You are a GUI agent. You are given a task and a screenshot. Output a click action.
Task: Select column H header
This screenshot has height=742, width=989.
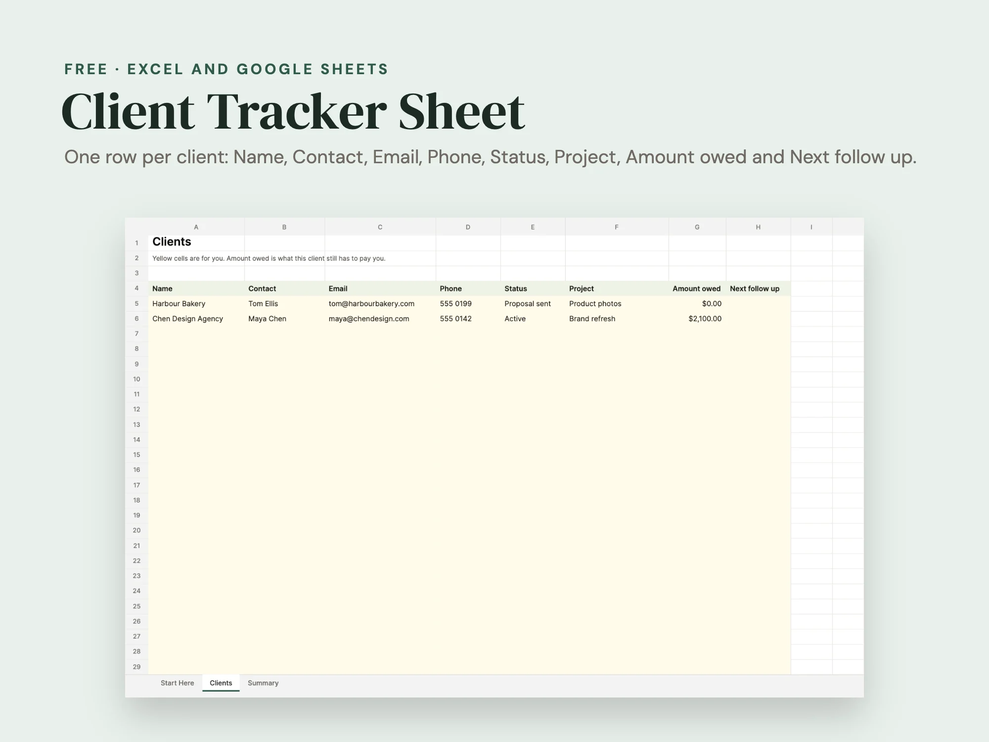click(x=758, y=227)
